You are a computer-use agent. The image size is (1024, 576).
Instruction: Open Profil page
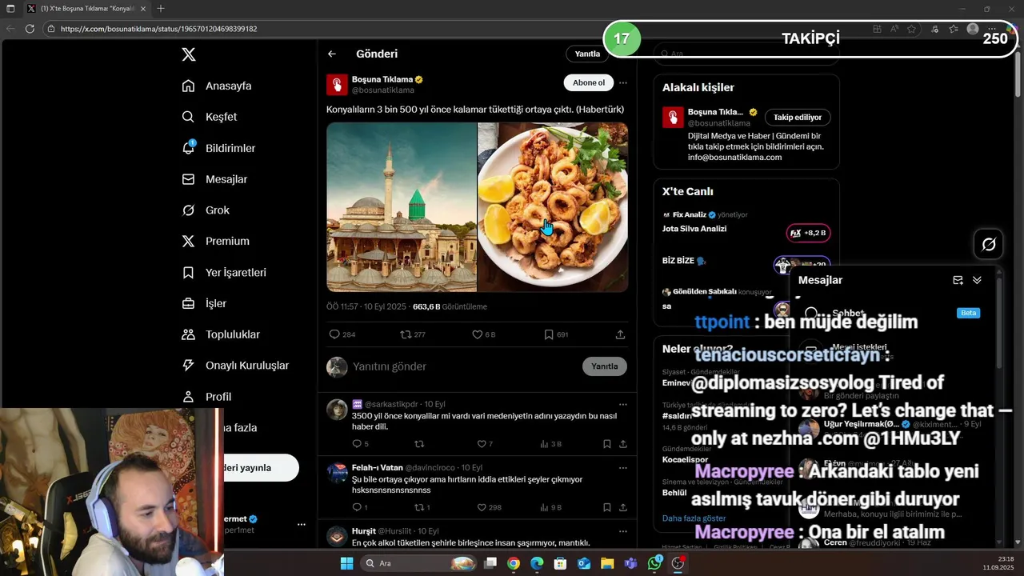point(206,397)
